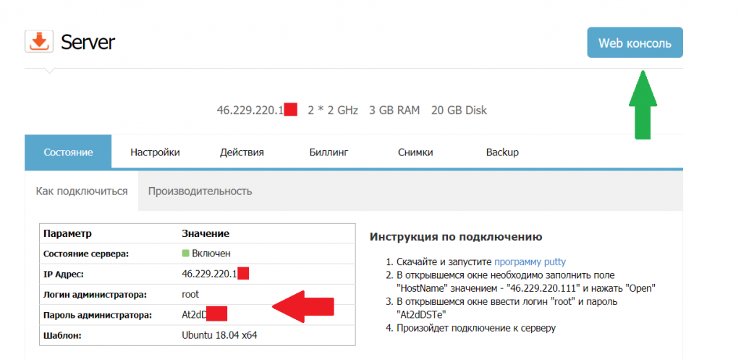The height and width of the screenshot is (359, 741).
Task: Click the Шаблон label
Action: [x=62, y=336]
